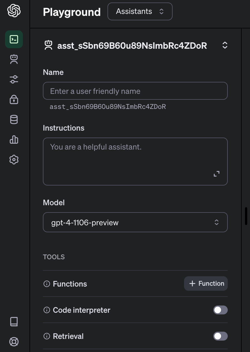Open API keys via the lock icon
The image size is (250, 352).
click(14, 99)
